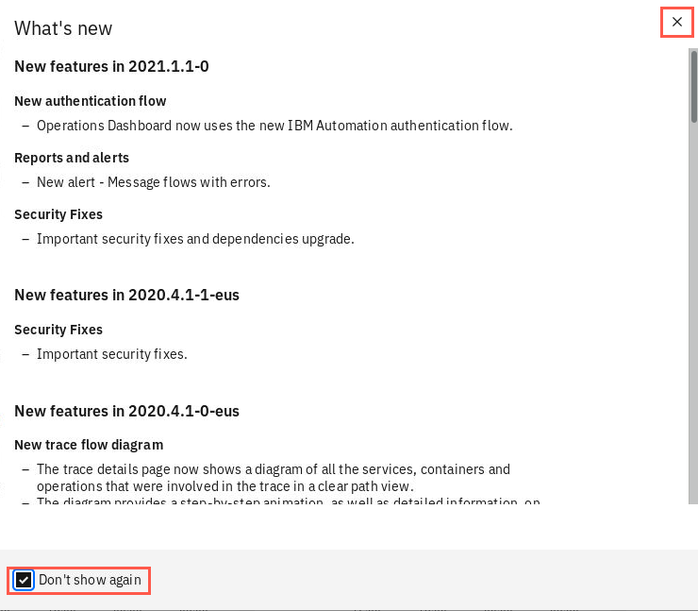The image size is (698, 611).
Task: Click the What's new dialog title
Action: (x=63, y=28)
